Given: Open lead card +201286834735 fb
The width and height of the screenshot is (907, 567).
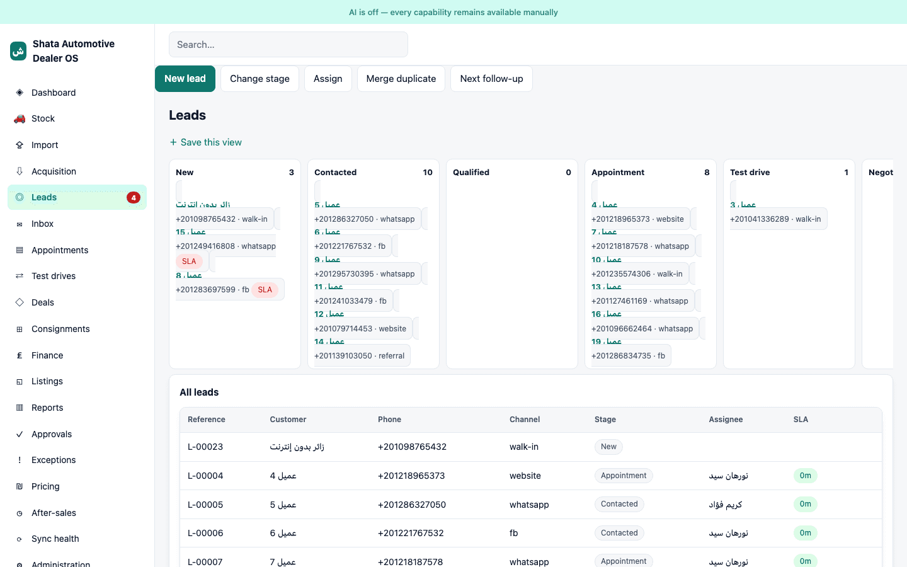Looking at the screenshot, I should tap(631, 356).
